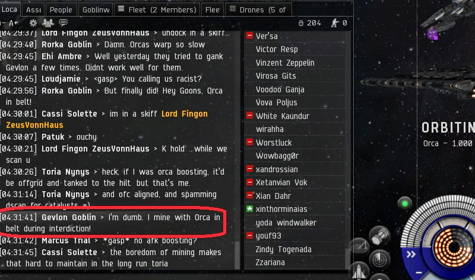The image size is (475, 280).
Task: Open chat channel settings gear
Action: 33,23
